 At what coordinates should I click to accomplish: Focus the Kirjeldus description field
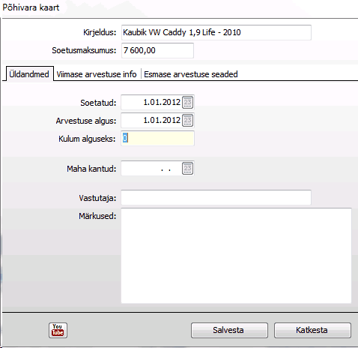point(216,32)
